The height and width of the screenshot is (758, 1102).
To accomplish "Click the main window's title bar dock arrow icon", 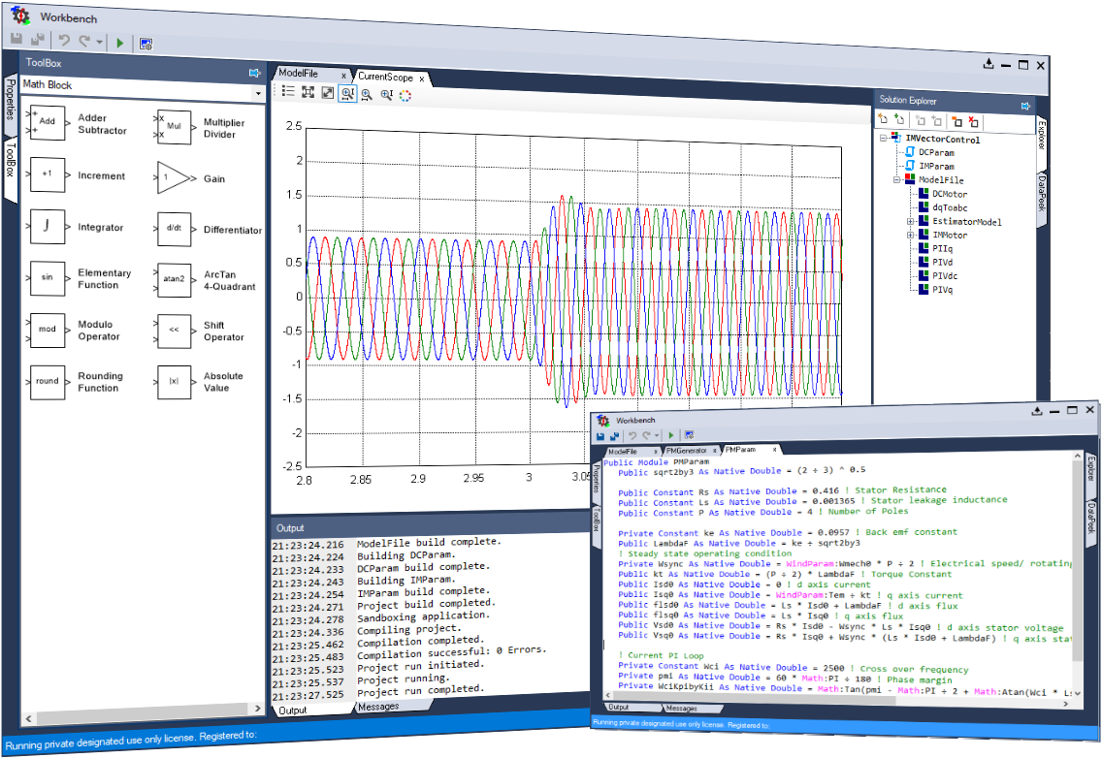I will tap(989, 63).
